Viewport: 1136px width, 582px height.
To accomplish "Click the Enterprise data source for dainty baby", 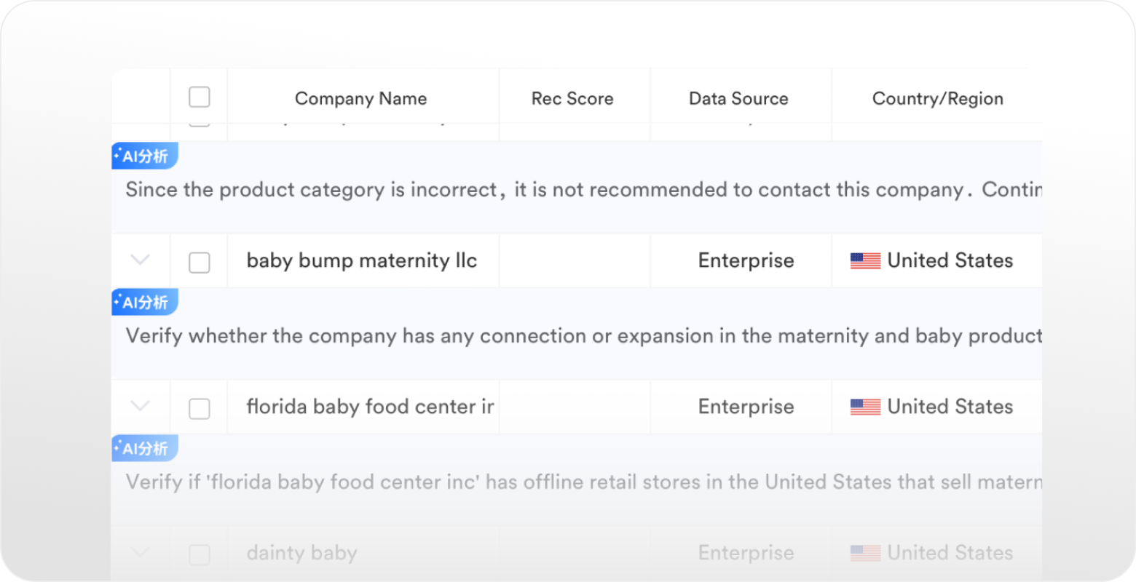I will click(x=746, y=553).
